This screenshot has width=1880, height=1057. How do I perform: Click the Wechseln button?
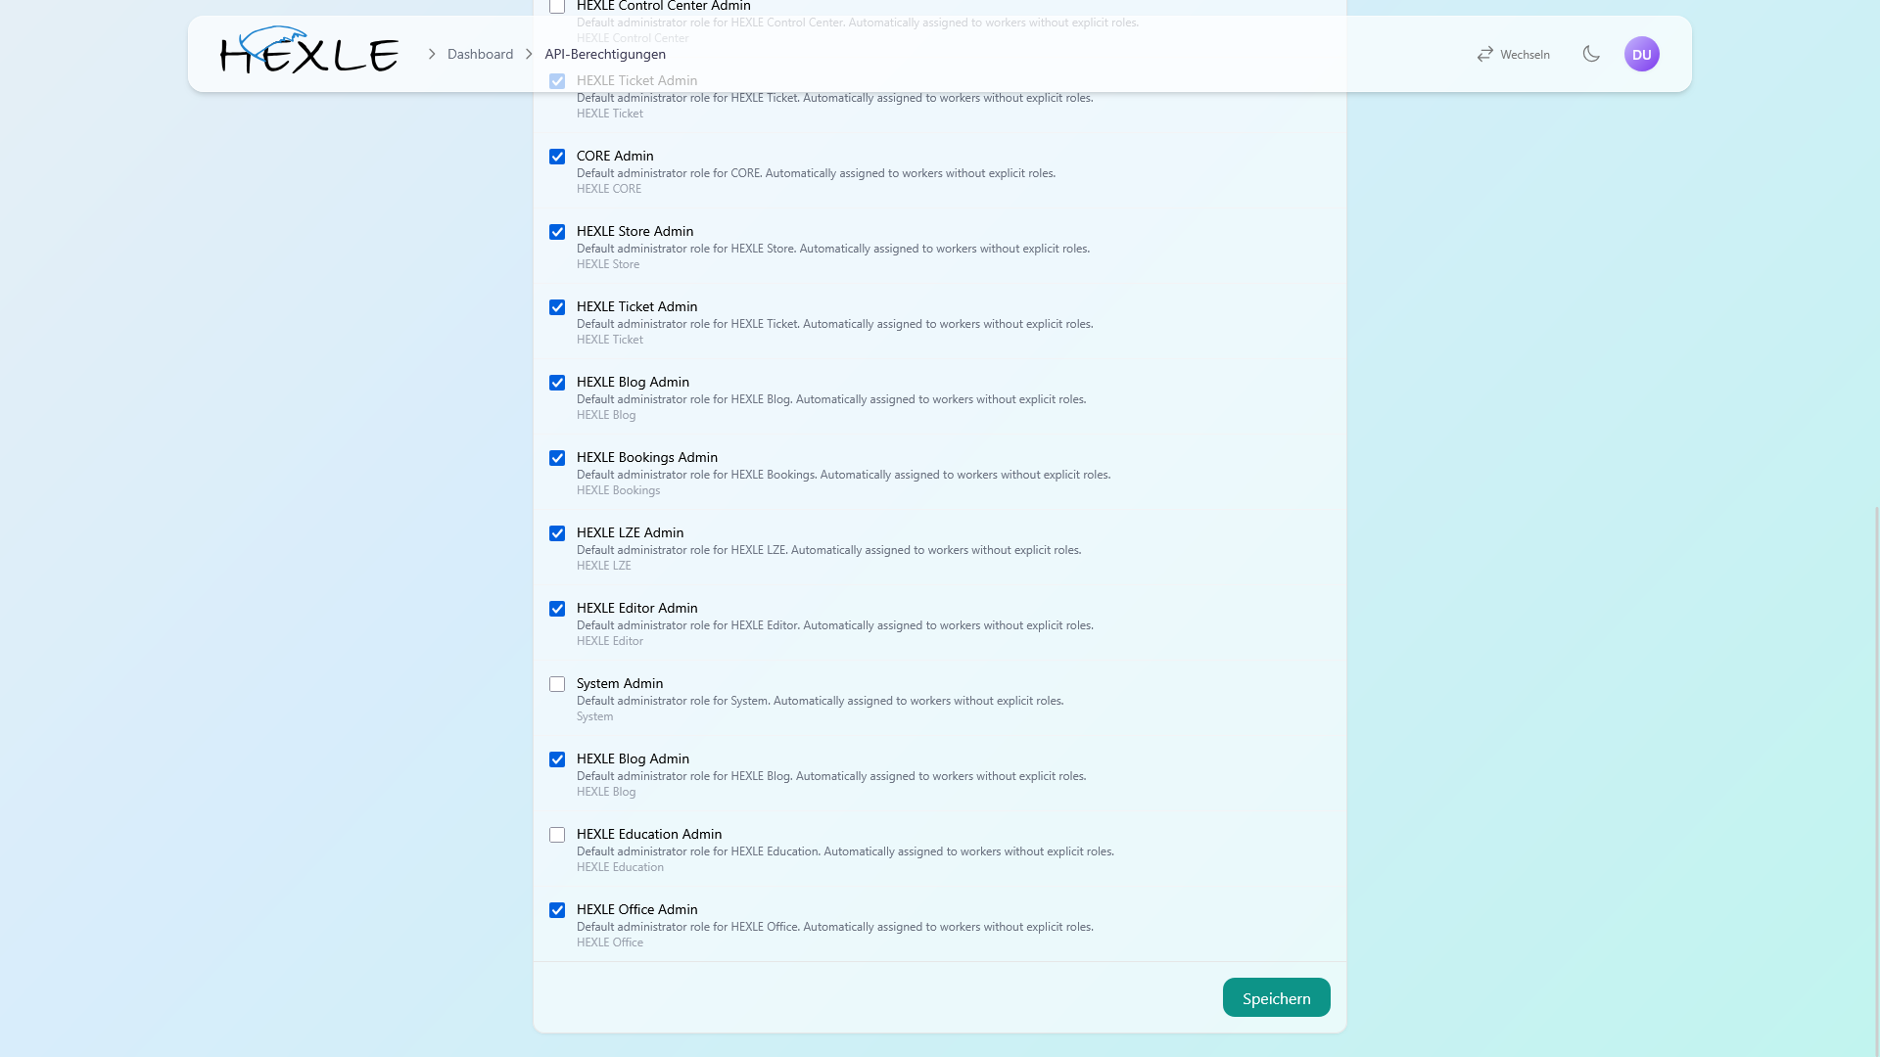(x=1514, y=54)
